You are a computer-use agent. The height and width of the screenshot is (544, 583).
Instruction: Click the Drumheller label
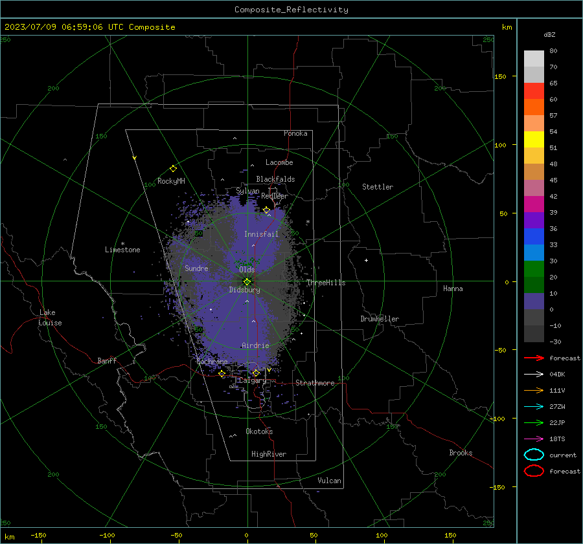380,319
